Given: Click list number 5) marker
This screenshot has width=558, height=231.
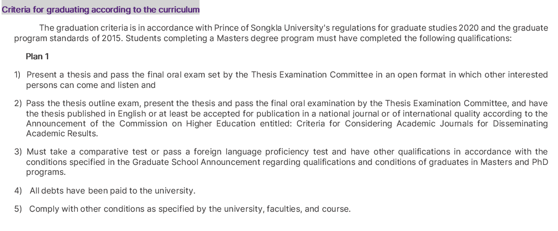Looking at the screenshot, I should 18,209.
